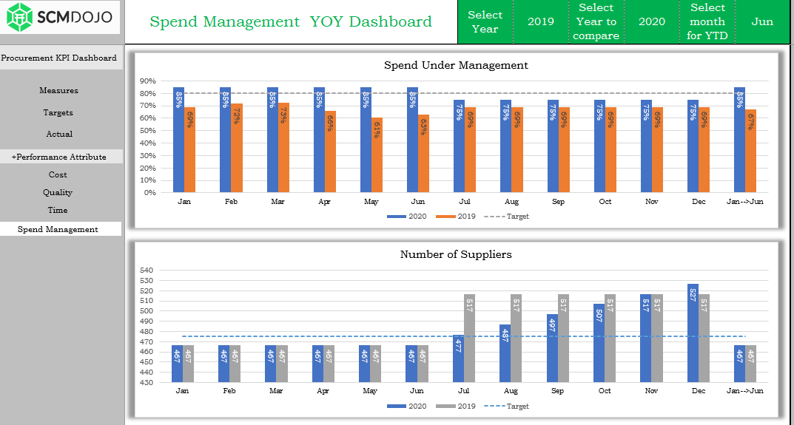Select the Spend Under Management chart title
This screenshot has height=425, width=794.
[456, 65]
